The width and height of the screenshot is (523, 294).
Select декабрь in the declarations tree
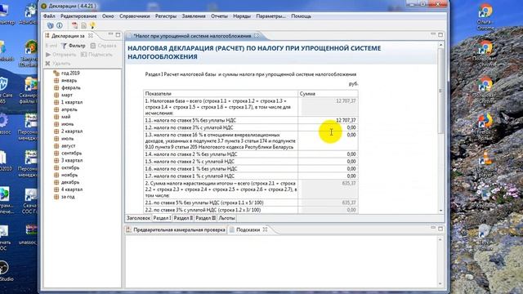70,182
